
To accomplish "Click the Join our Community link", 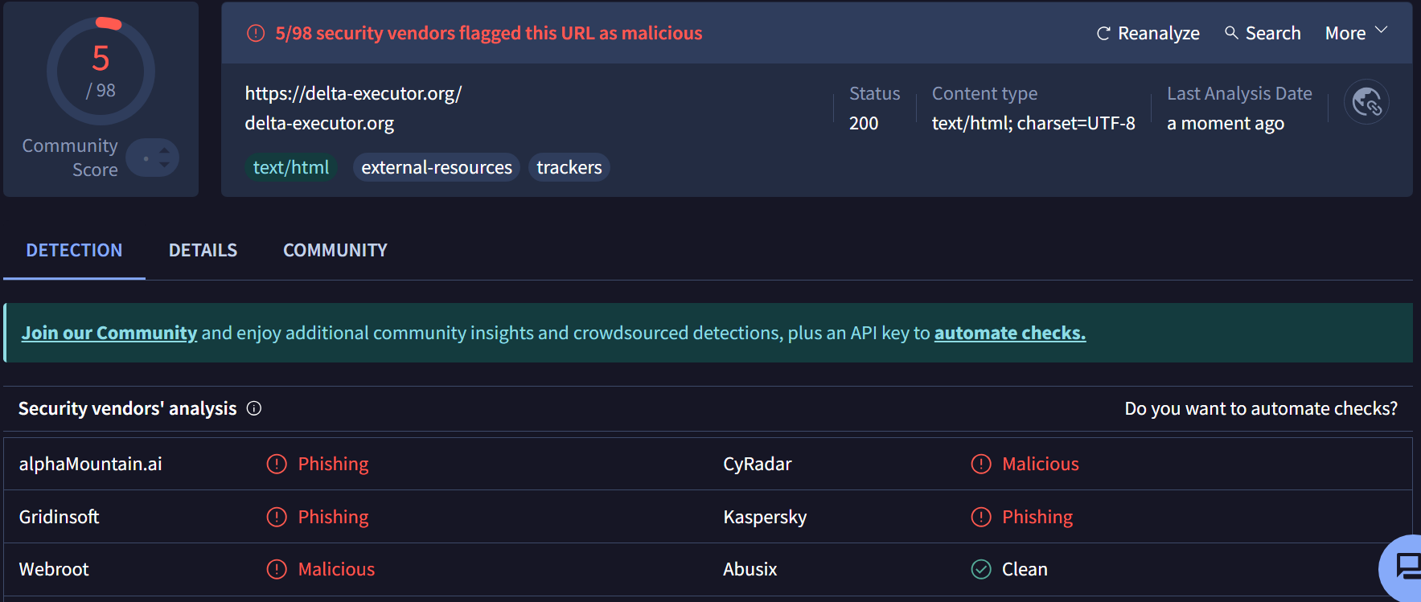I will point(109,333).
